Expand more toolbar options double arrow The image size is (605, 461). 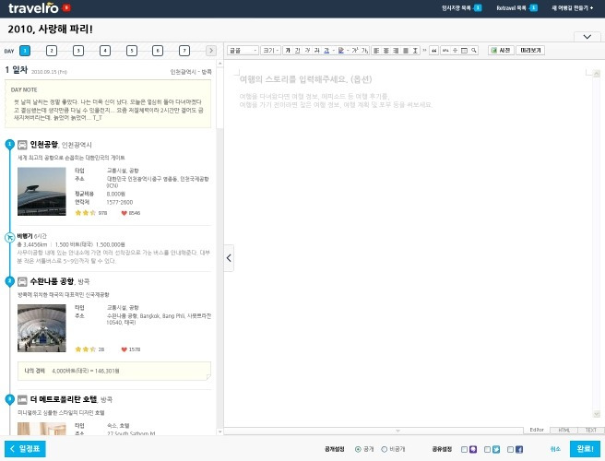coord(424,51)
